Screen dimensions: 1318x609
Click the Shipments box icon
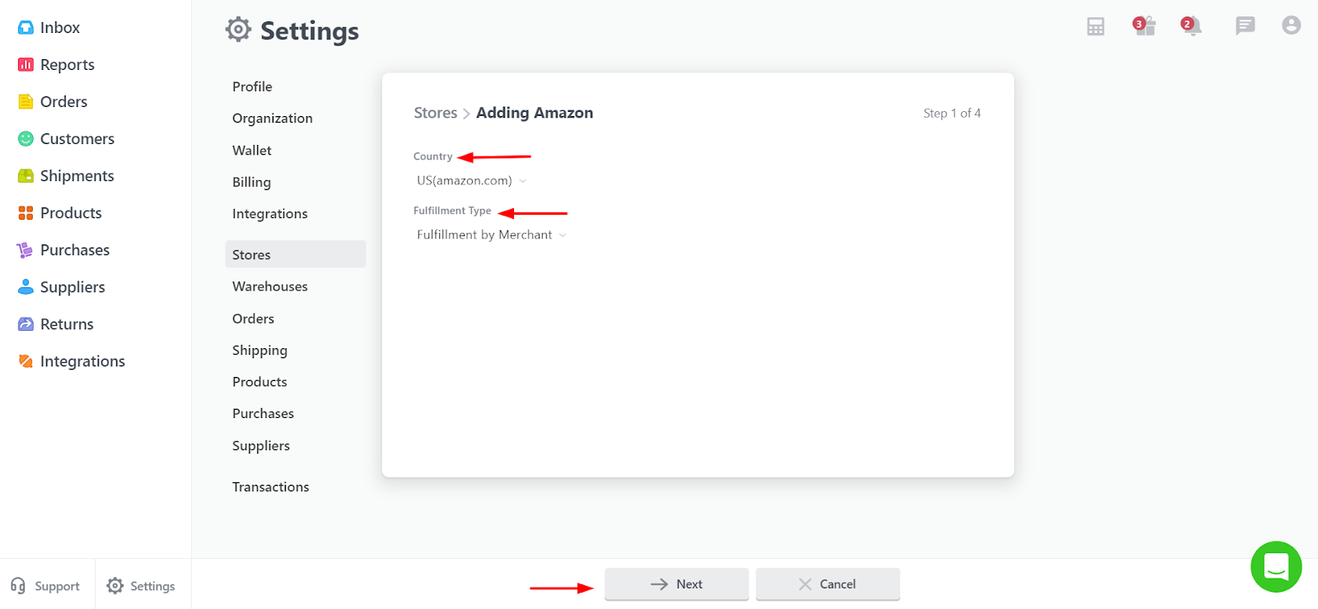tap(26, 176)
